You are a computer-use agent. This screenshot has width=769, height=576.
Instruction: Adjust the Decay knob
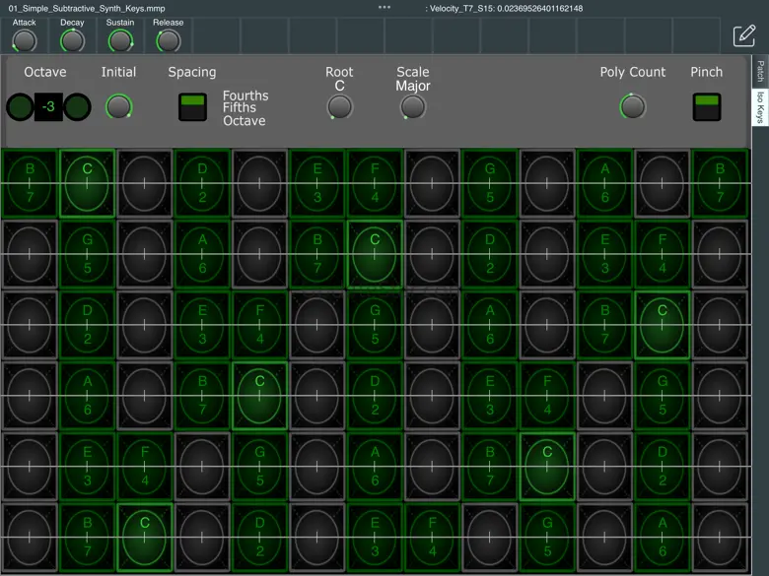(x=72, y=40)
